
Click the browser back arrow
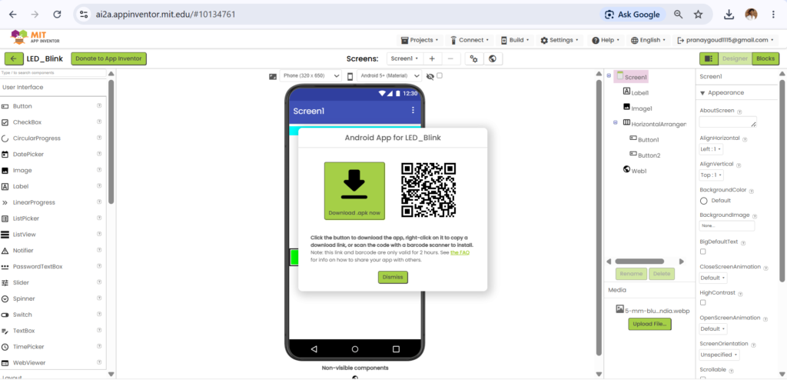point(12,15)
